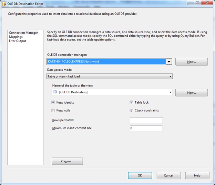Click the Cancel button
The height and width of the screenshot is (185, 215).
168,175
